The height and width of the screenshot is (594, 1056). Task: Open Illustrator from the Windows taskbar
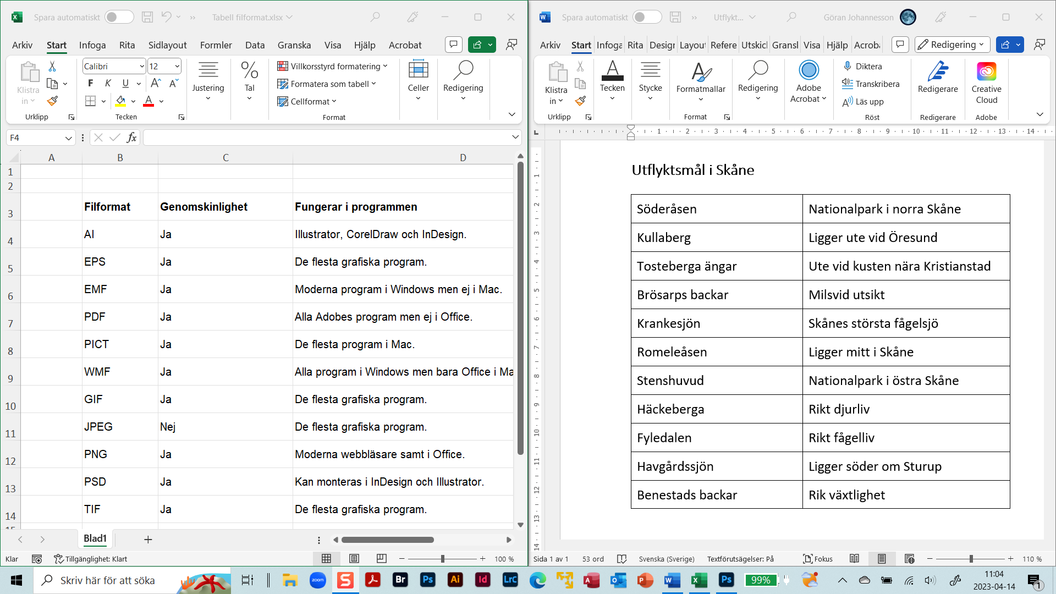coord(455,580)
